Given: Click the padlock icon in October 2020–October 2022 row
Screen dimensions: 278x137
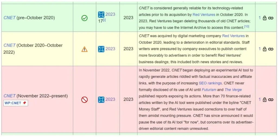Looking at the screenshot, I should (264, 49).
